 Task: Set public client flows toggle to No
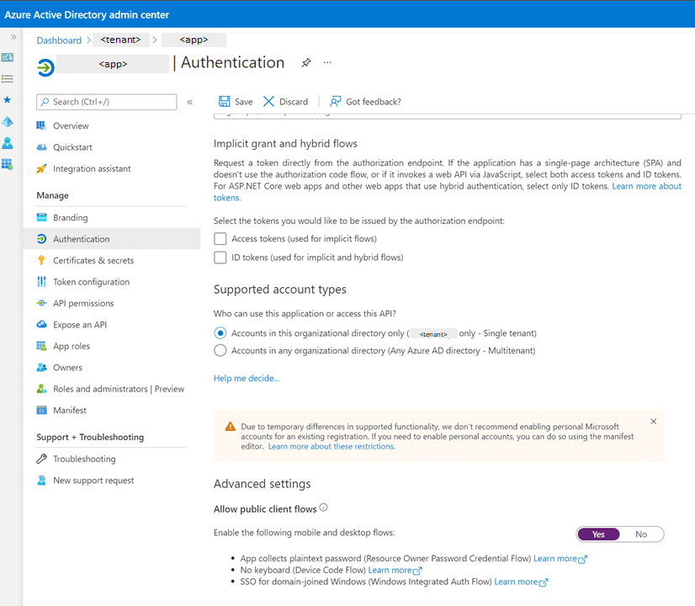(641, 534)
